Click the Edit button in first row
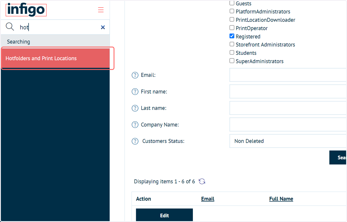This screenshot has width=347, height=222. tap(164, 215)
